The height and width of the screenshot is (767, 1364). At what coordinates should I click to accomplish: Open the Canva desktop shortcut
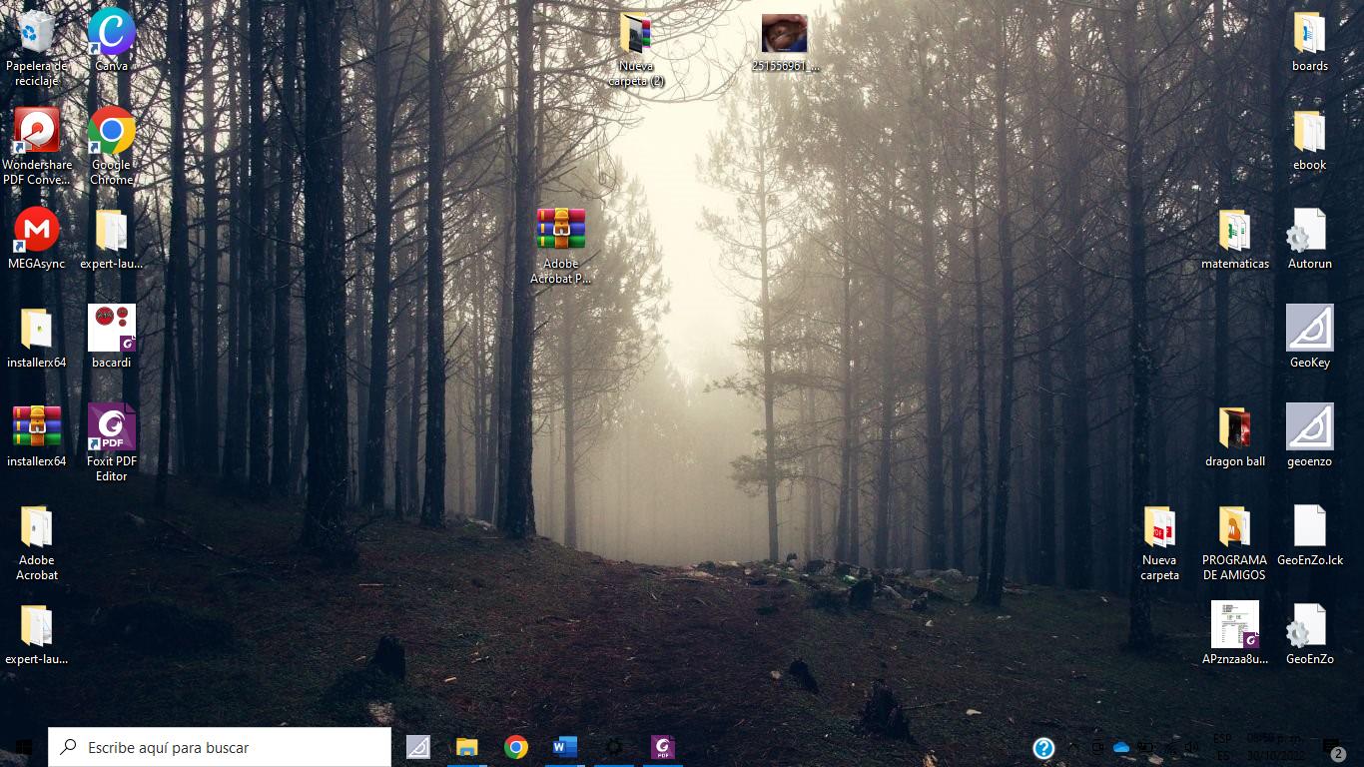point(111,34)
